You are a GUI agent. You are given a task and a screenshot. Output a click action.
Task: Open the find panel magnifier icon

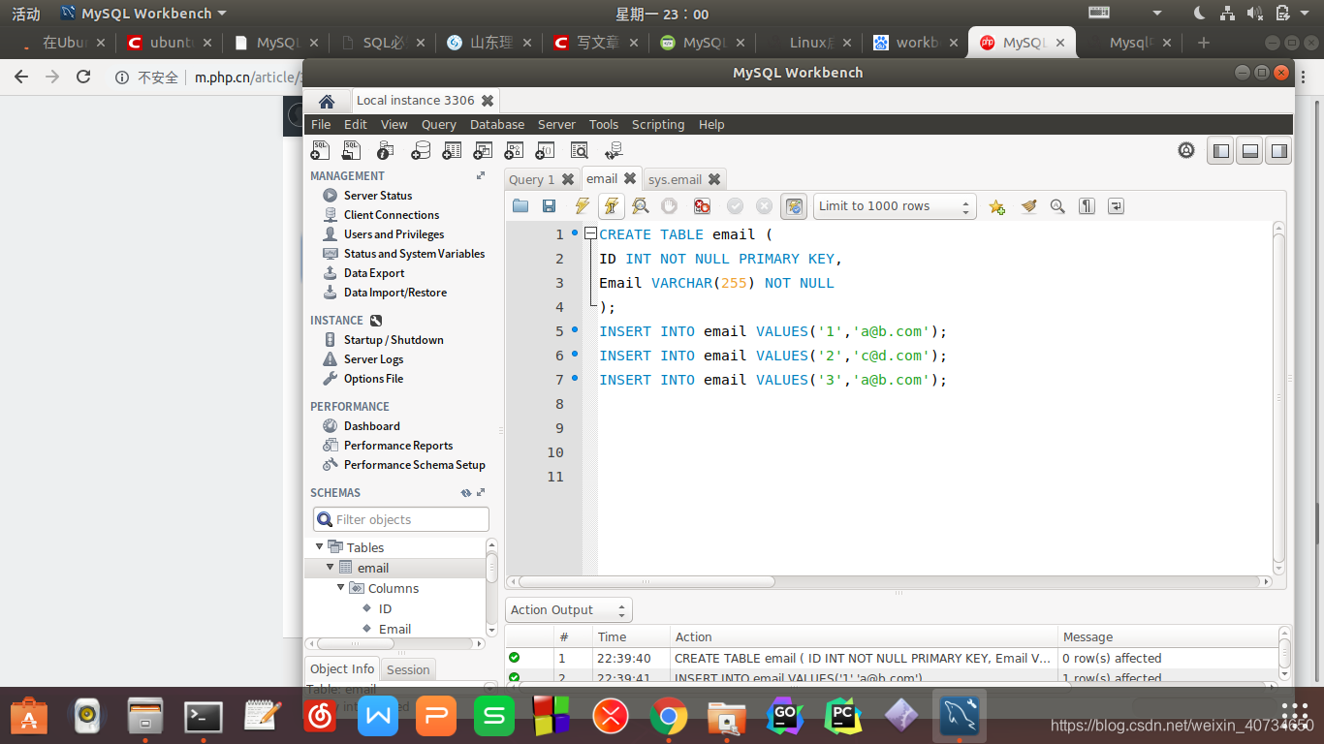click(x=1057, y=205)
